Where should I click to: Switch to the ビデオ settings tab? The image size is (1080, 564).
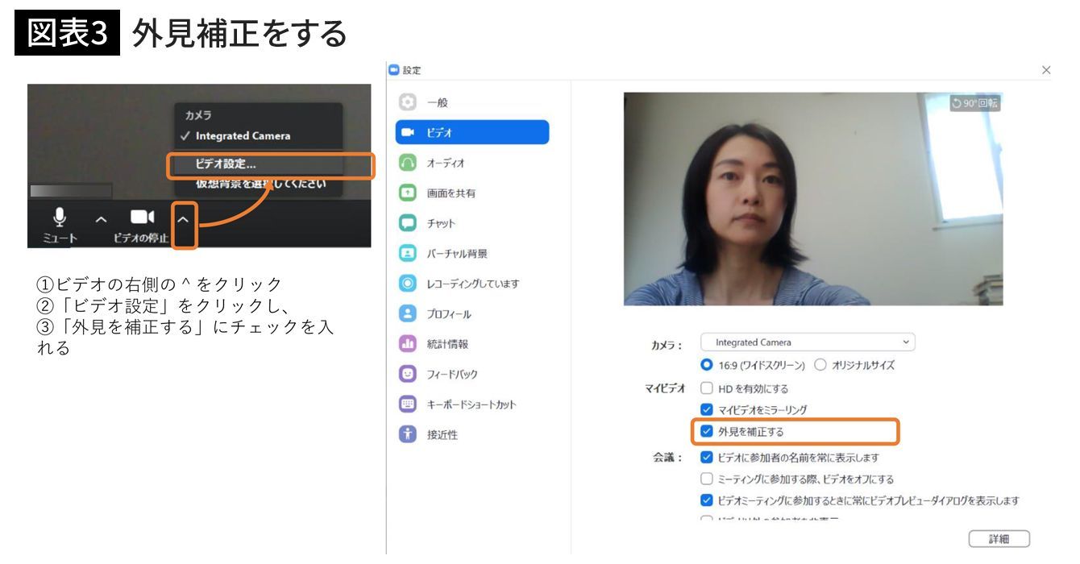coord(471,132)
